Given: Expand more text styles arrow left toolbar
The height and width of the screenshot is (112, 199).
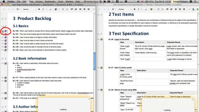Looking at the screenshot, I should click(x=46, y=9).
